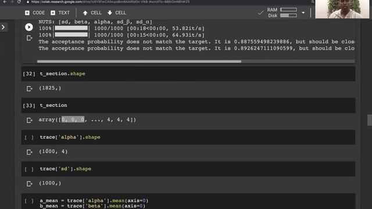The height and width of the screenshot is (209, 372).
Task: Click the 0.8926247111090599 acceptance warning
Action: (x=196, y=48)
